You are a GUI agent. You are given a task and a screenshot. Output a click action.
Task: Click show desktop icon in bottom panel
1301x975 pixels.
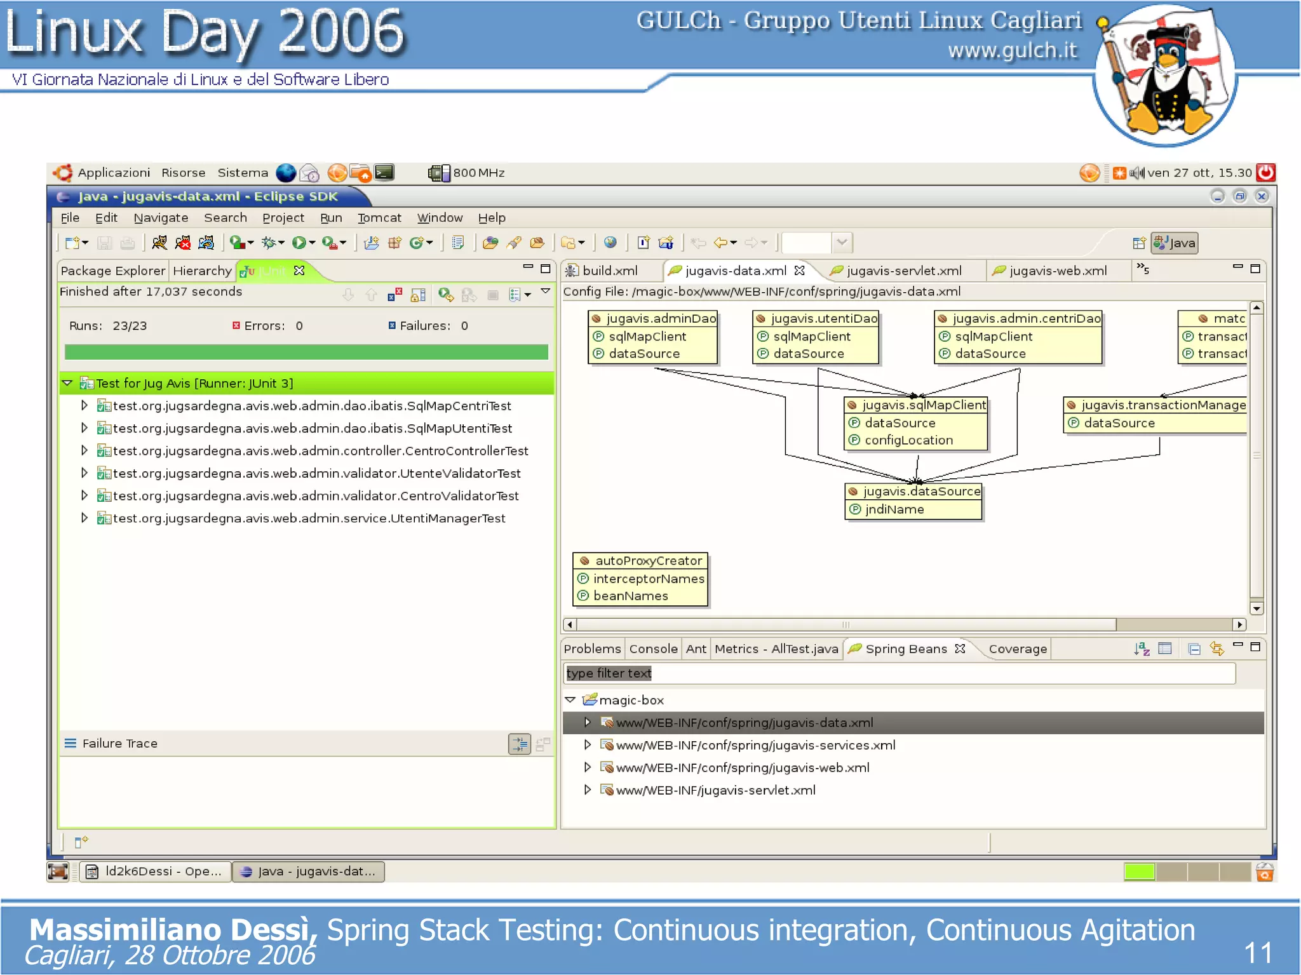click(x=58, y=871)
